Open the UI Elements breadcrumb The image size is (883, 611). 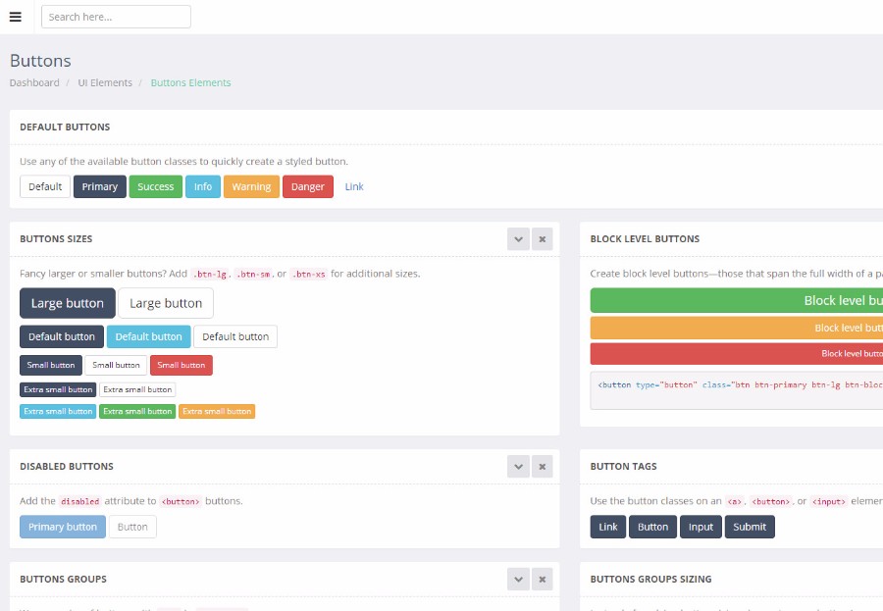coord(105,83)
